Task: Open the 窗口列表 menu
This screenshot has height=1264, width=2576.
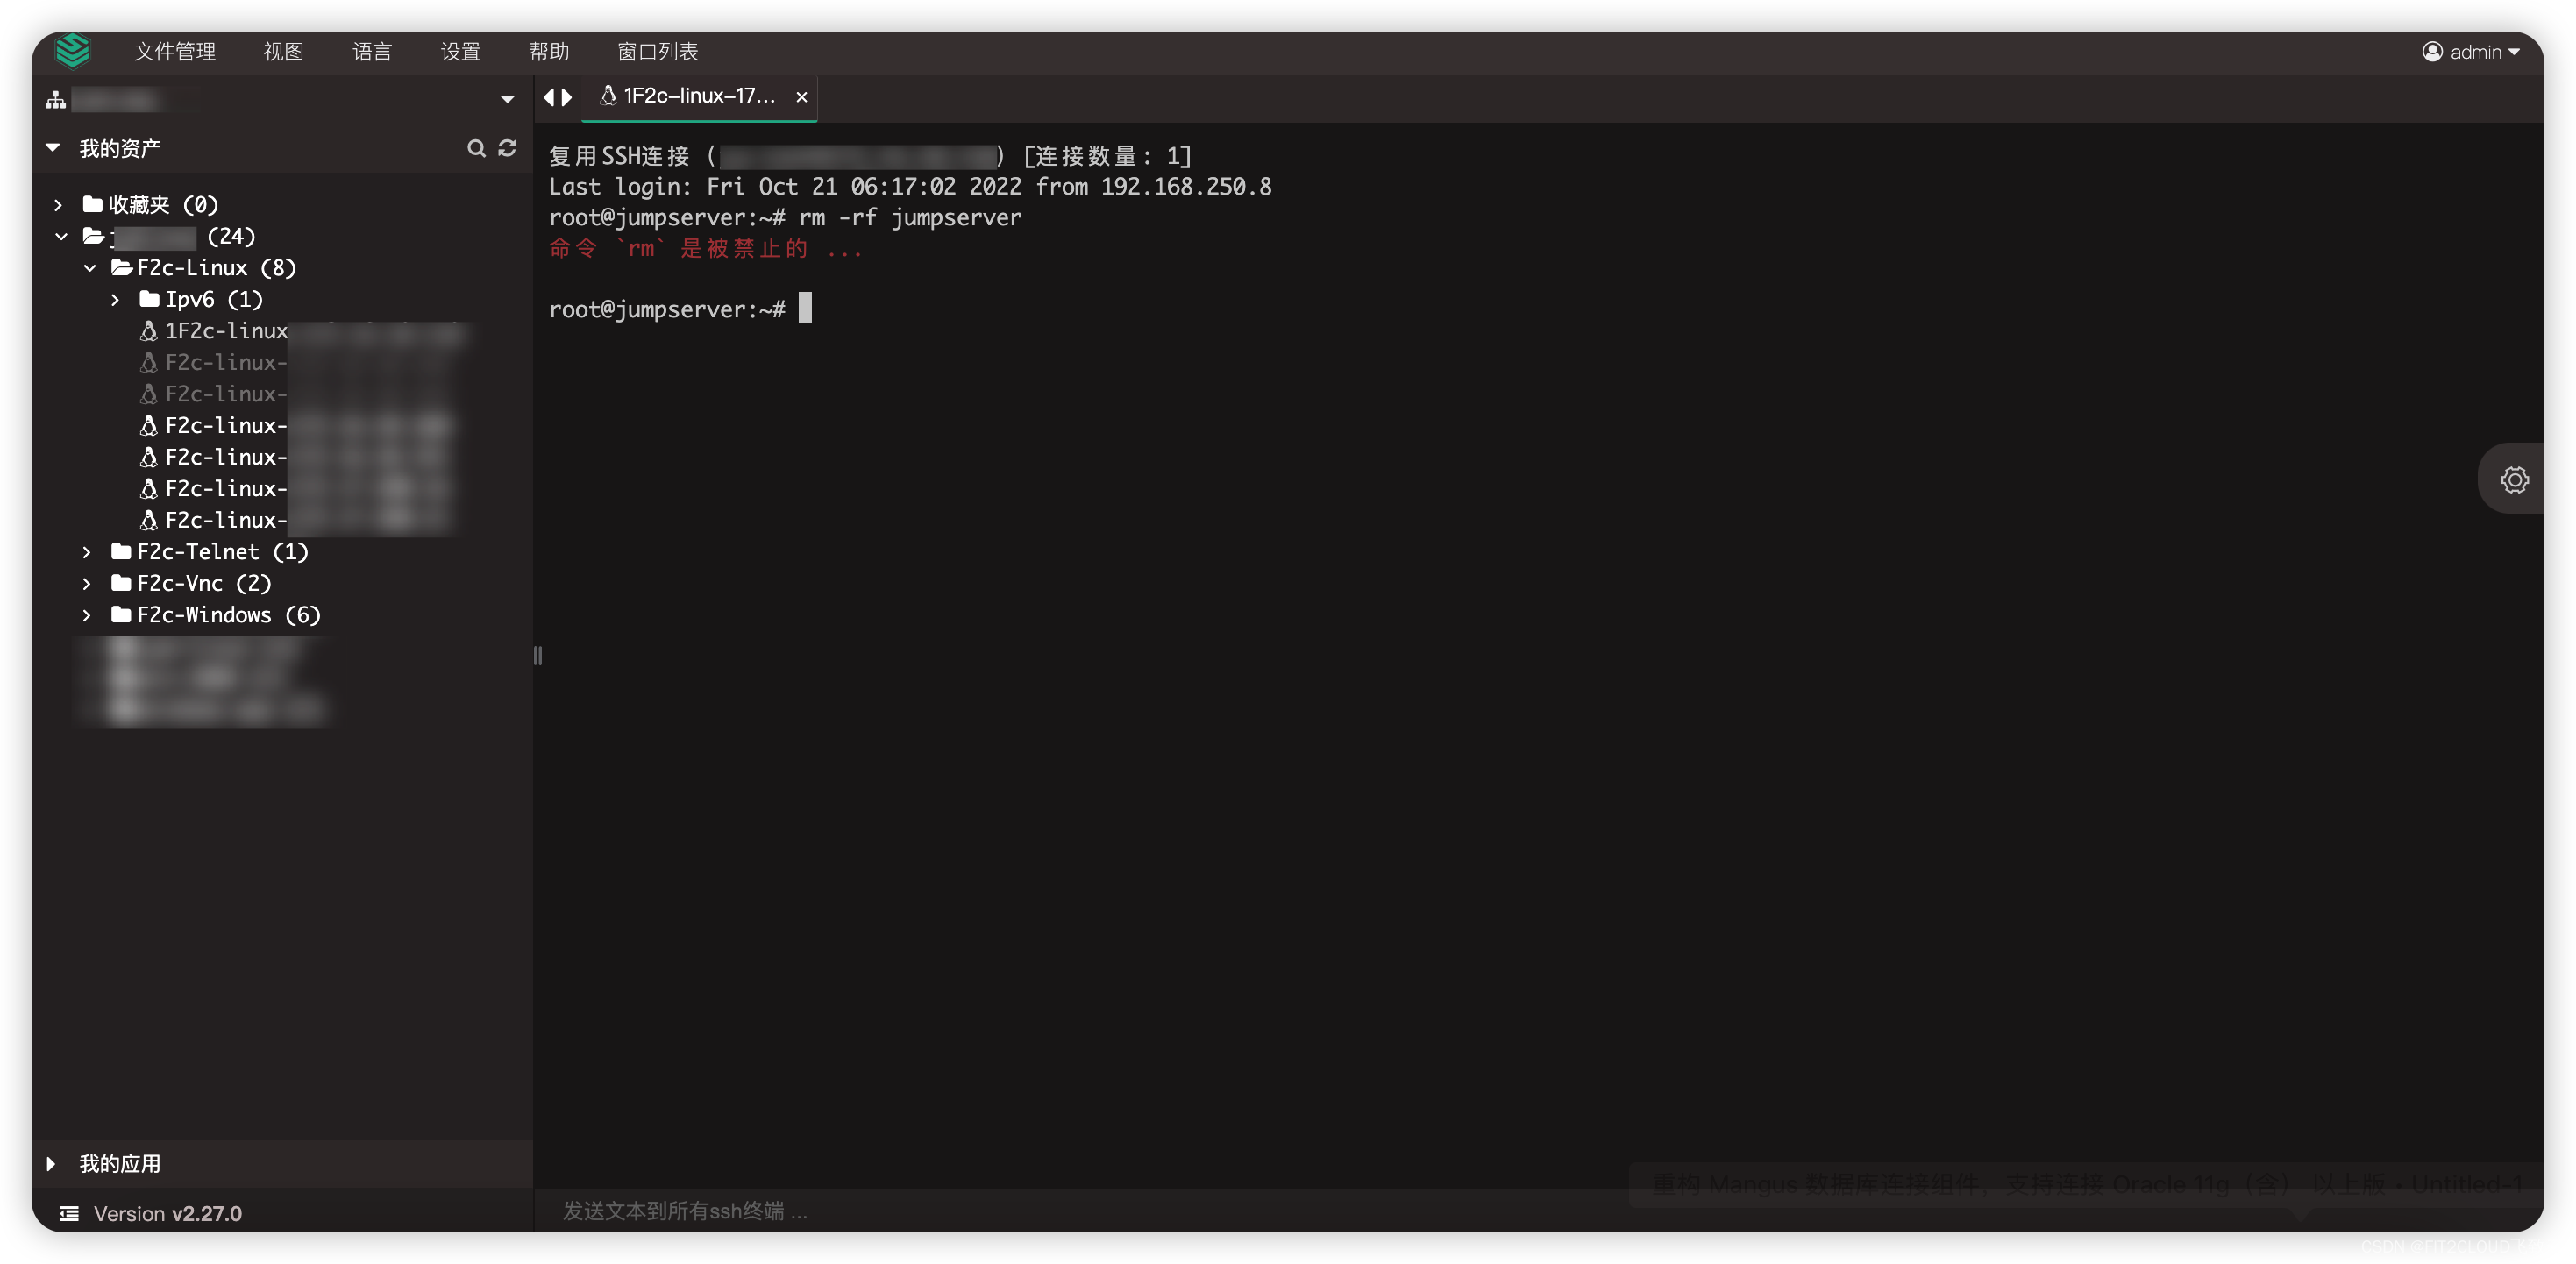Action: [657, 51]
